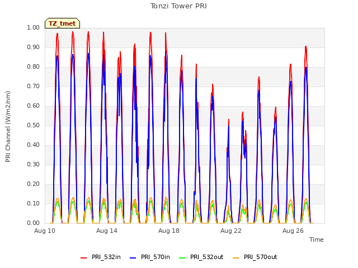Click the Tonzi Tower PRI chart title
This screenshot has height=268, width=358.
click(x=178, y=6)
